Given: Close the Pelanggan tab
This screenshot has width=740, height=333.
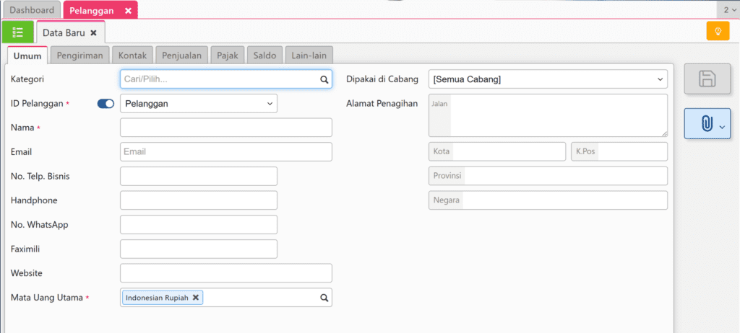Looking at the screenshot, I should (128, 11).
